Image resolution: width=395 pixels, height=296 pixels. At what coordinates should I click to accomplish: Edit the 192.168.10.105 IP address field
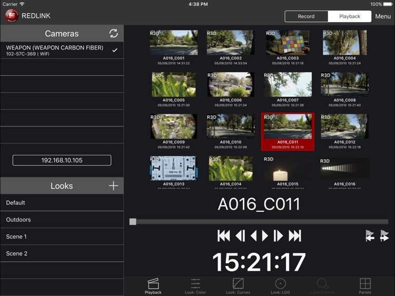coord(62,160)
